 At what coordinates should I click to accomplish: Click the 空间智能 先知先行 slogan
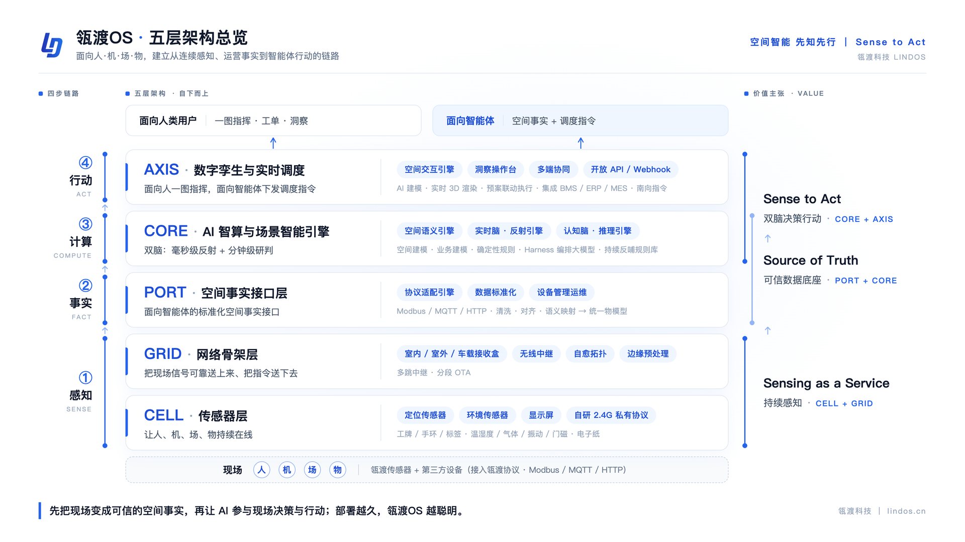[793, 42]
